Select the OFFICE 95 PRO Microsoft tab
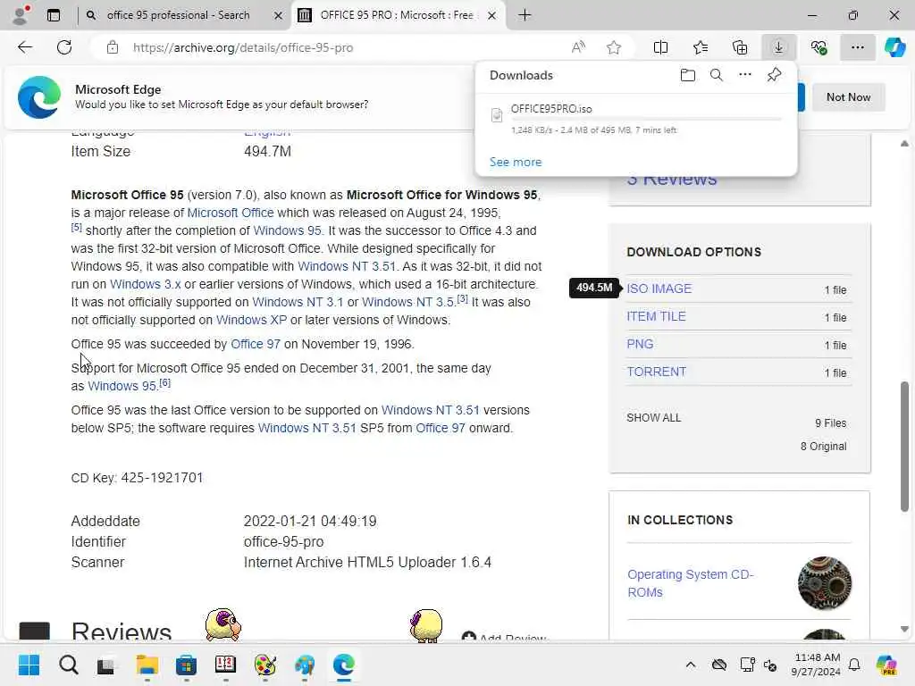The width and height of the screenshot is (915, 686). pyautogui.click(x=396, y=15)
